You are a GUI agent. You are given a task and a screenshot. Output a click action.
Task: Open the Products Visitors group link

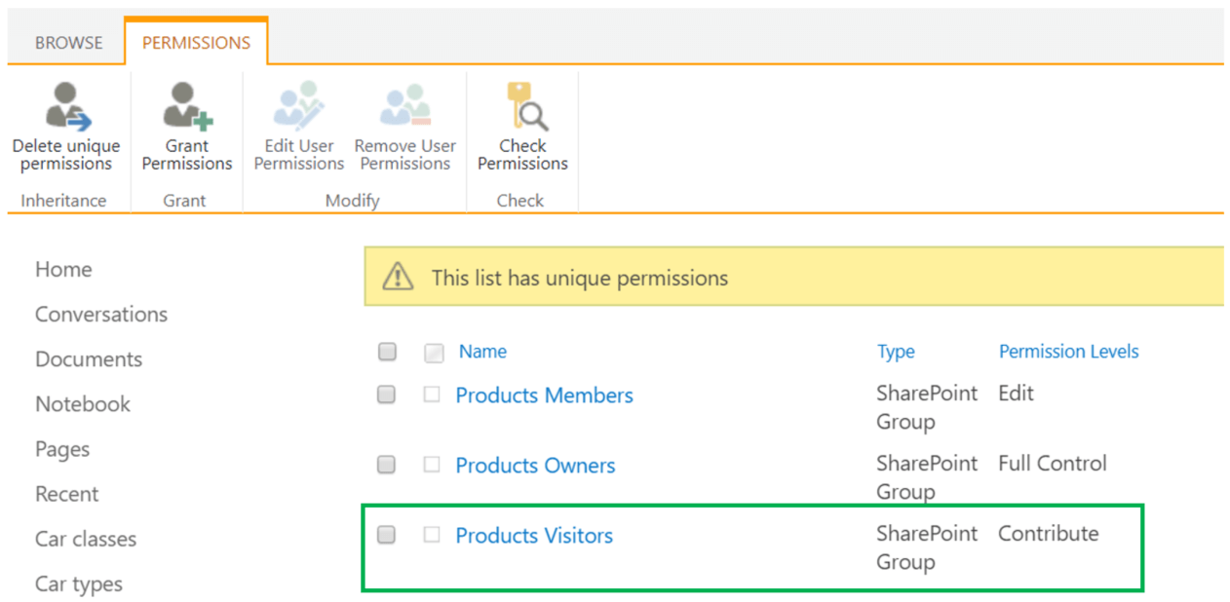[x=534, y=536]
